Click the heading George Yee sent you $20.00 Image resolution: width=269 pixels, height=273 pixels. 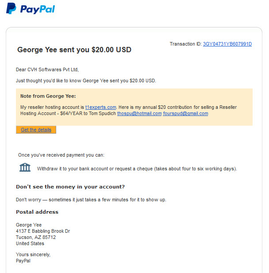(x=74, y=50)
